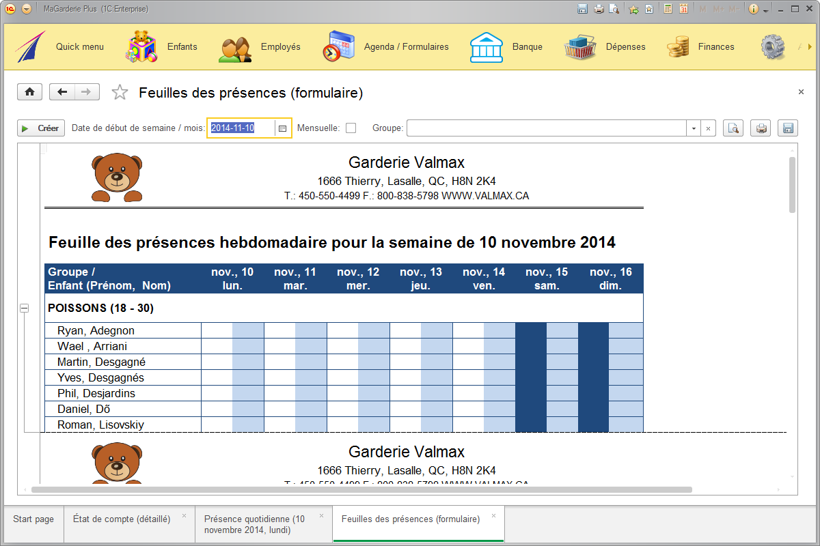The width and height of the screenshot is (820, 546).
Task: Open the Employés section
Action: point(279,46)
